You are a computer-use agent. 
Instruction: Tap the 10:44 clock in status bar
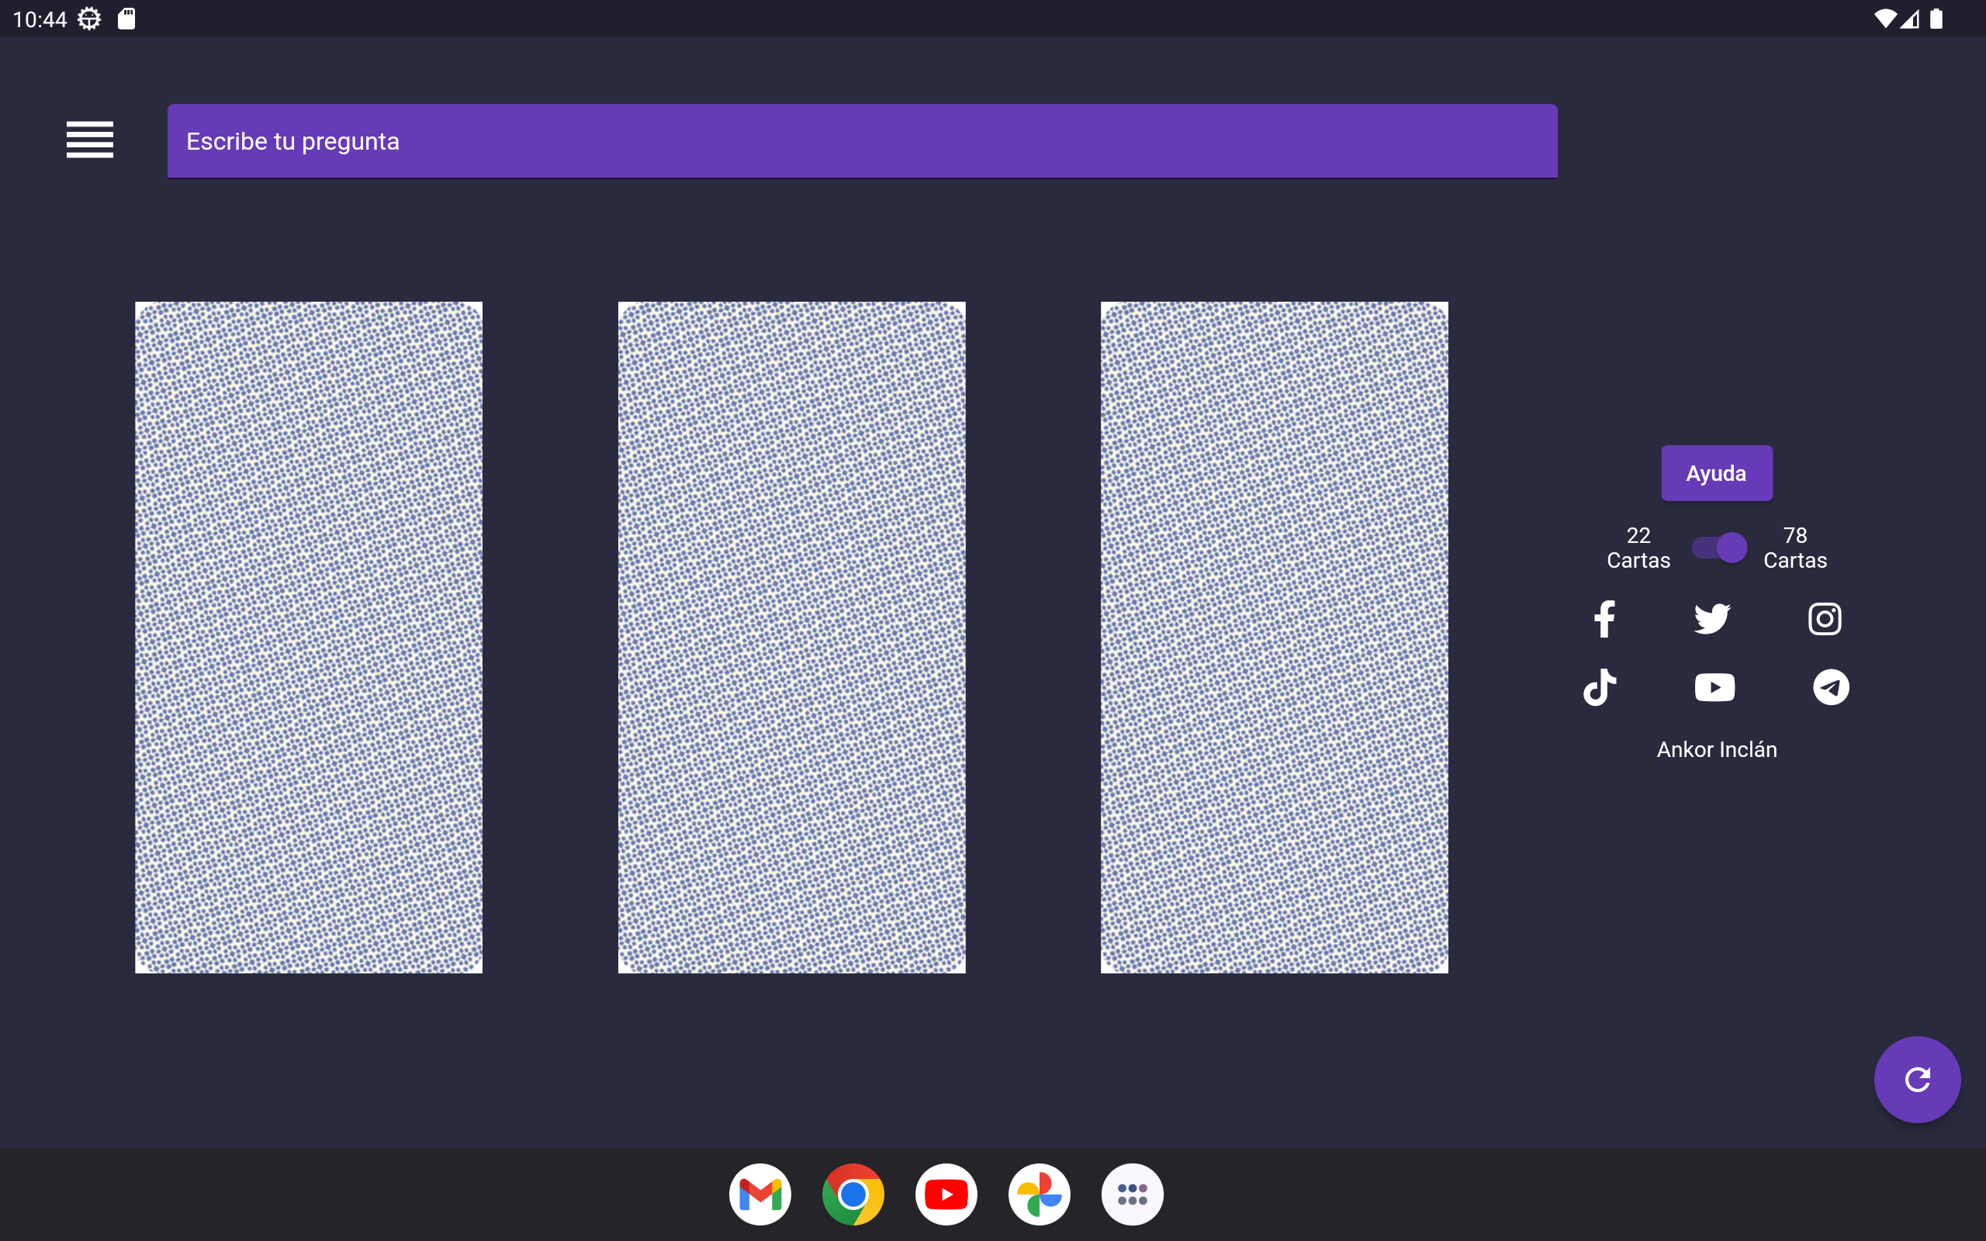tap(40, 19)
